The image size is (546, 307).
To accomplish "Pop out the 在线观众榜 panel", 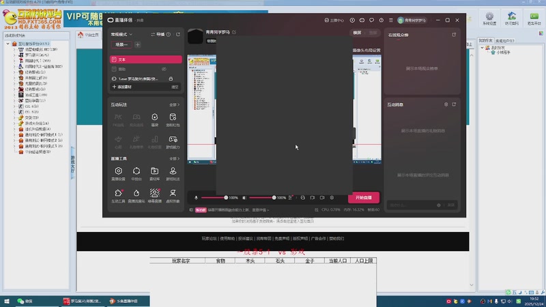I will tap(454, 35).
